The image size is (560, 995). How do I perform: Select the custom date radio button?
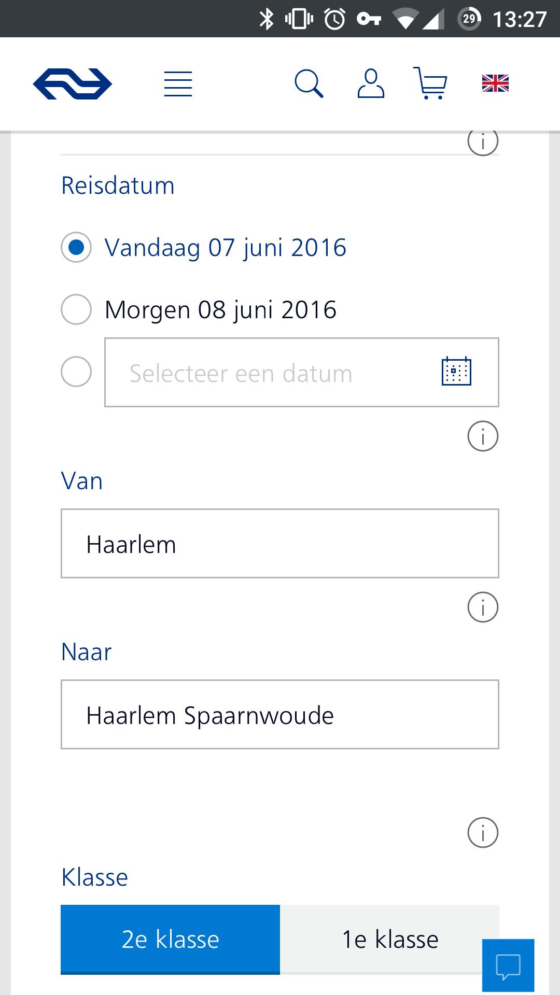(x=76, y=372)
